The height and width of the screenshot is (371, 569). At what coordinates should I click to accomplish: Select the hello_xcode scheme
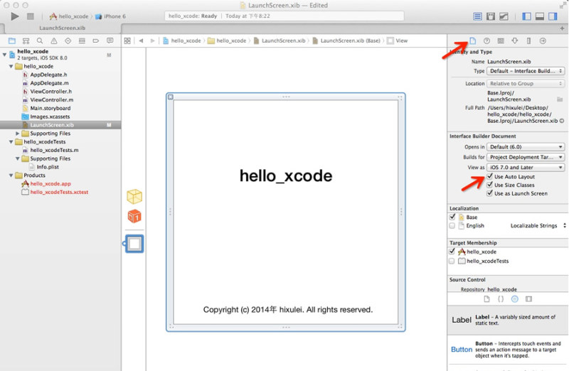pyautogui.click(x=69, y=16)
